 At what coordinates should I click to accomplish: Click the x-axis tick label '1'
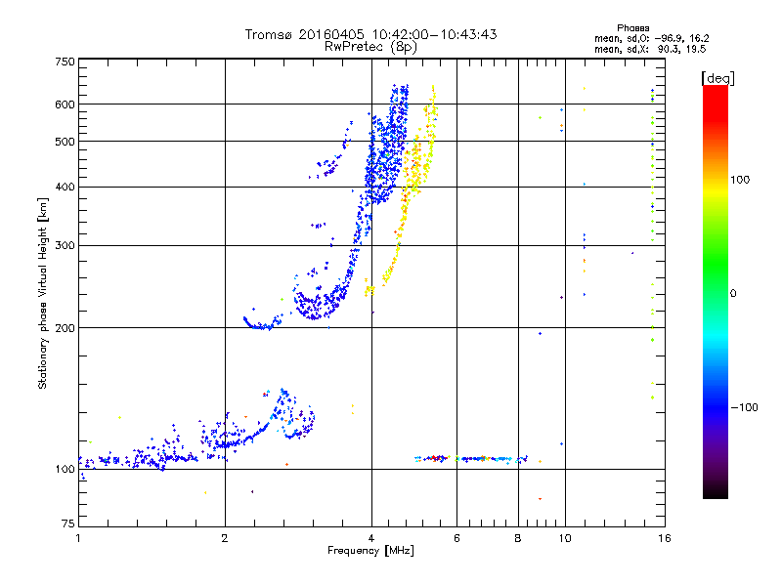pos(78,538)
